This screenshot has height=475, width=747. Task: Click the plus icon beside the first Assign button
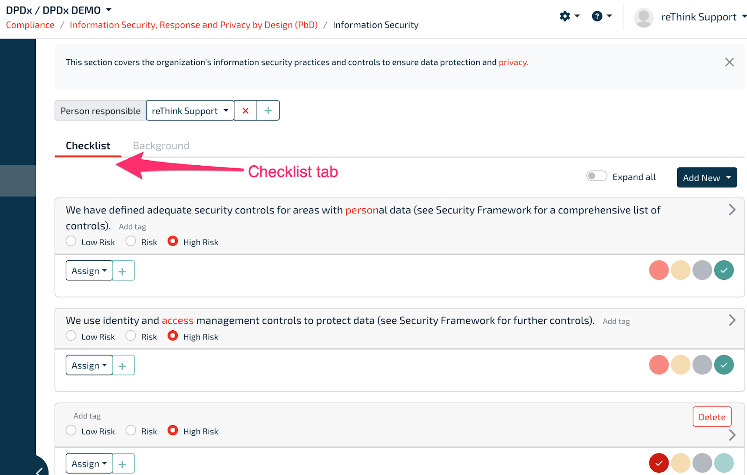(123, 270)
